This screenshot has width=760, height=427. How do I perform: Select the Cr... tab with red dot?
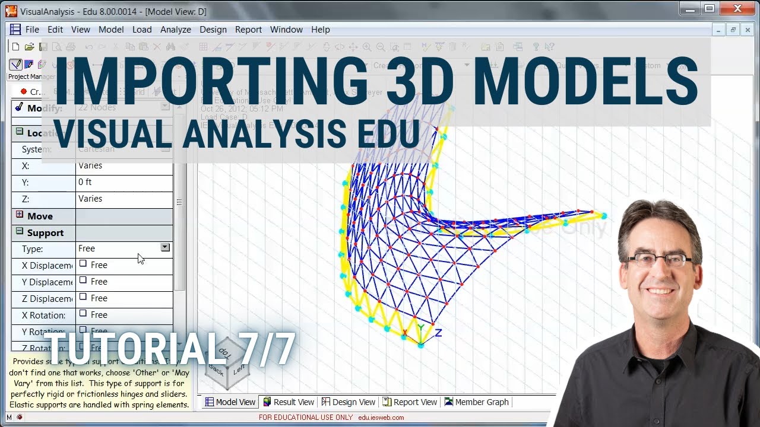click(x=31, y=91)
